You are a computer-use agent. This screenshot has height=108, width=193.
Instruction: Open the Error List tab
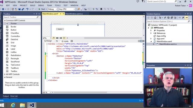point(14,96)
